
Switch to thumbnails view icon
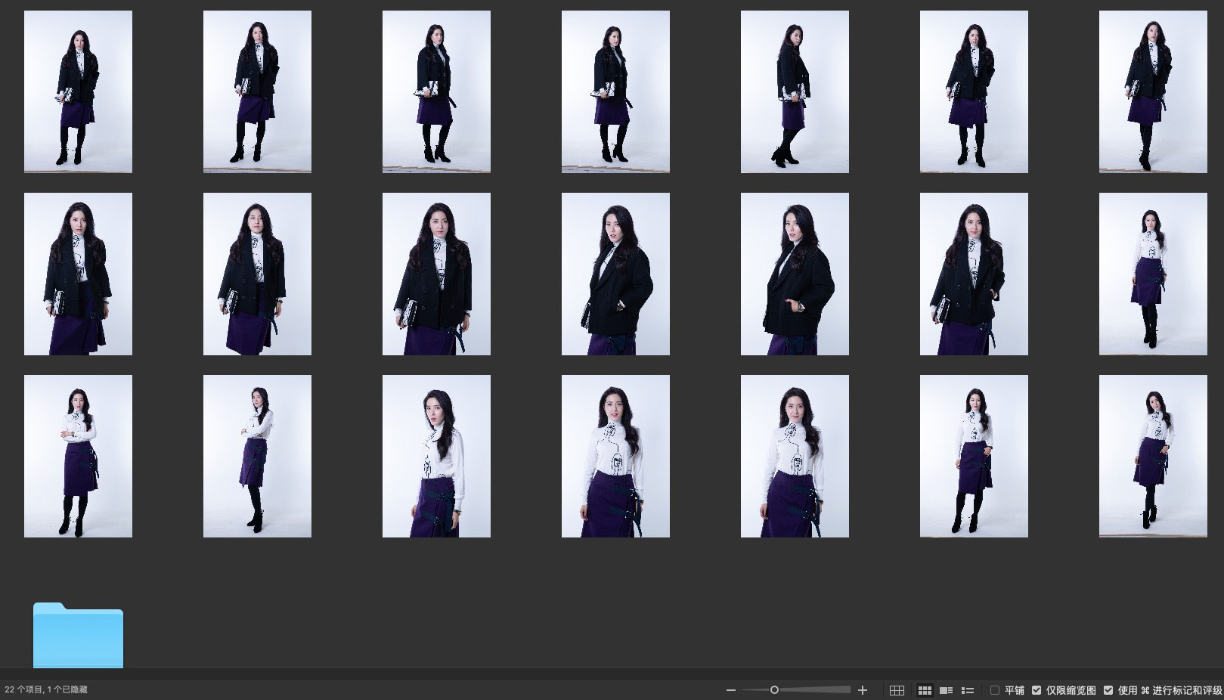coord(924,690)
